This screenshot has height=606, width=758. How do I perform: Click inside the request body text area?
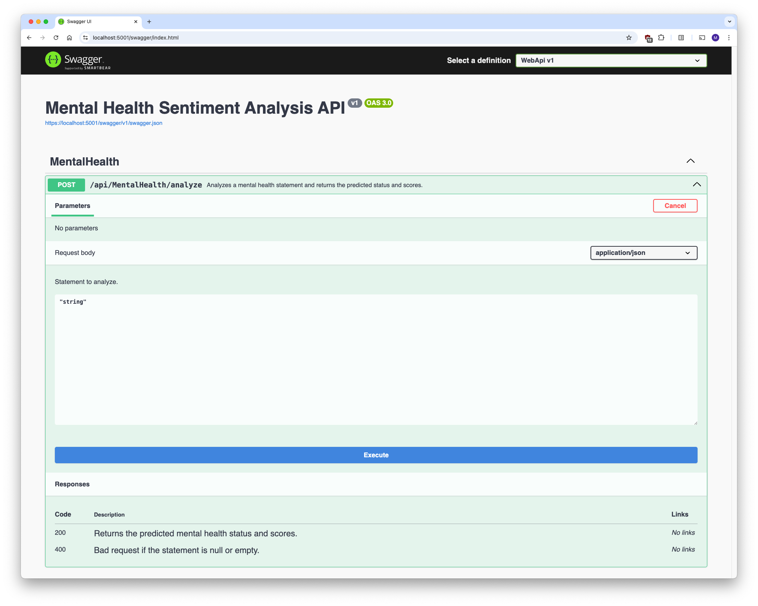(376, 359)
